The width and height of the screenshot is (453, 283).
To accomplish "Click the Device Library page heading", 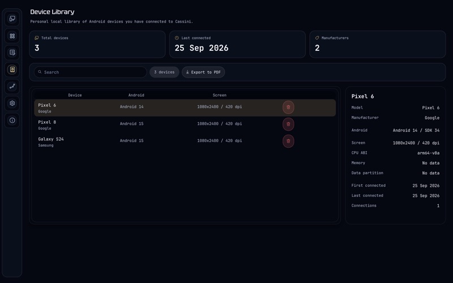I will (x=52, y=12).
